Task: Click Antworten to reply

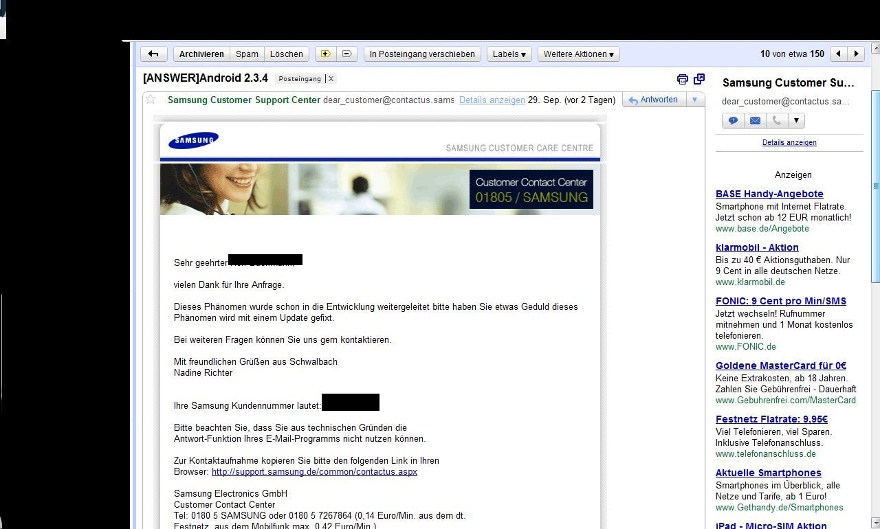Action: (653, 100)
